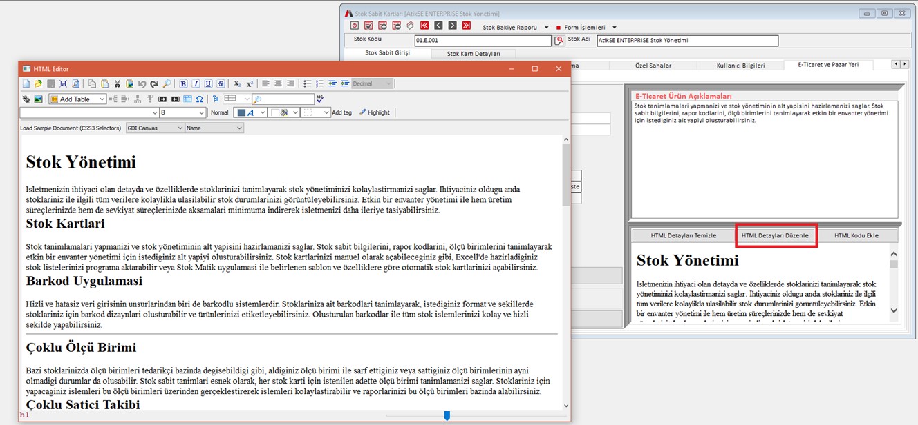Open the Form İşlemleri menu

coord(586,28)
